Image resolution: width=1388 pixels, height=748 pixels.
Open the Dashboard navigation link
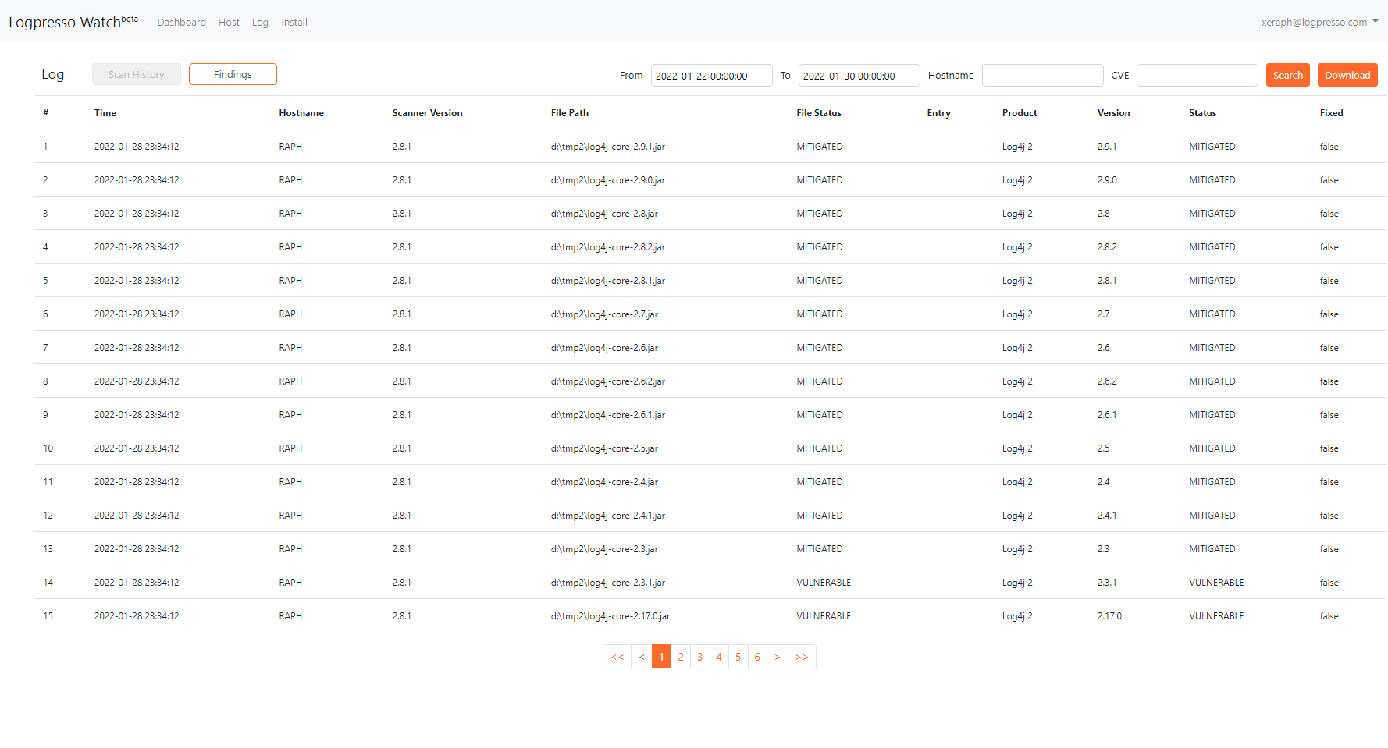pyautogui.click(x=181, y=23)
